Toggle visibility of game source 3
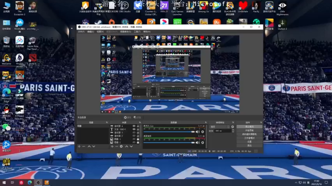 [134, 133]
